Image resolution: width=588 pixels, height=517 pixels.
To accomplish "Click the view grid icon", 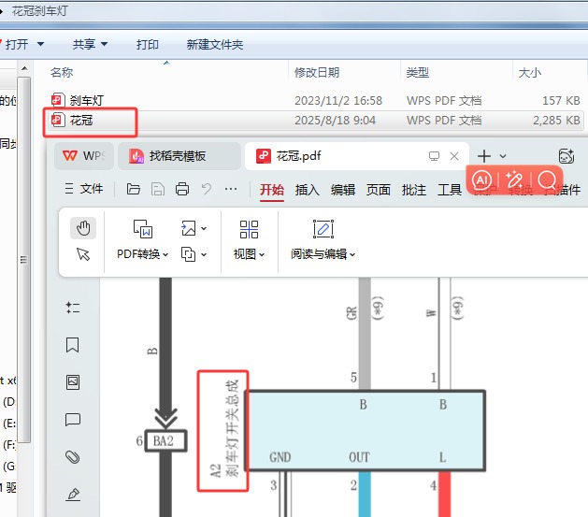I will pyautogui.click(x=249, y=229).
